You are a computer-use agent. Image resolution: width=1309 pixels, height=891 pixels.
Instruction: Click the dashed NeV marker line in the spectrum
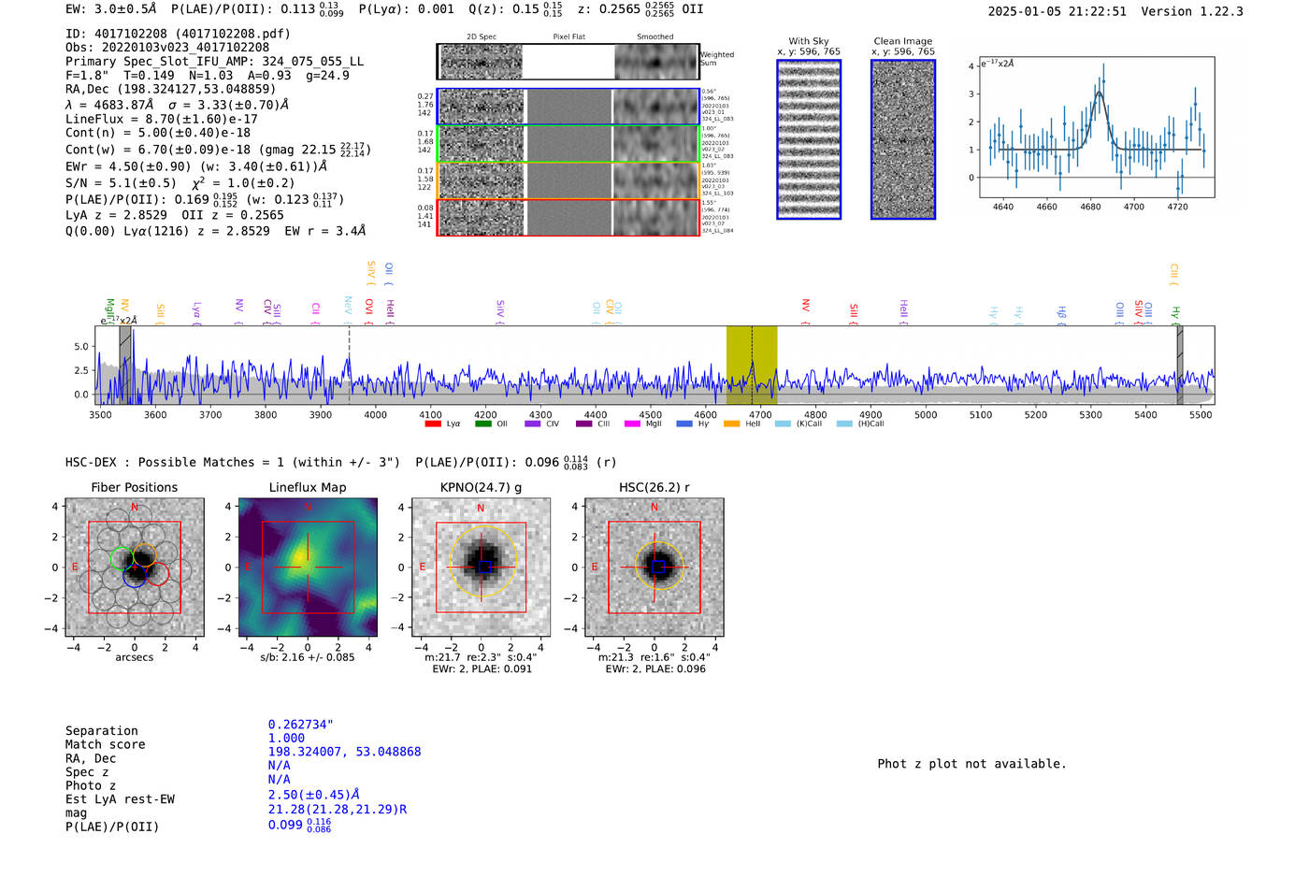[x=350, y=365]
